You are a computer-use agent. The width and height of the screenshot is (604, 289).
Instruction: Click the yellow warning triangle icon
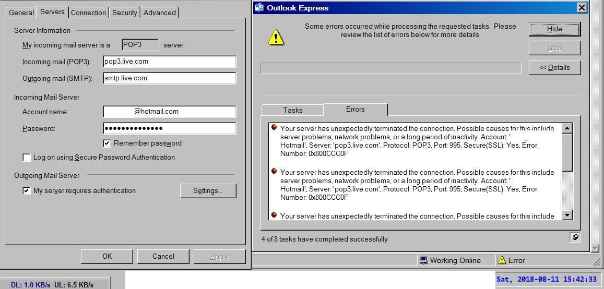pyautogui.click(x=276, y=37)
